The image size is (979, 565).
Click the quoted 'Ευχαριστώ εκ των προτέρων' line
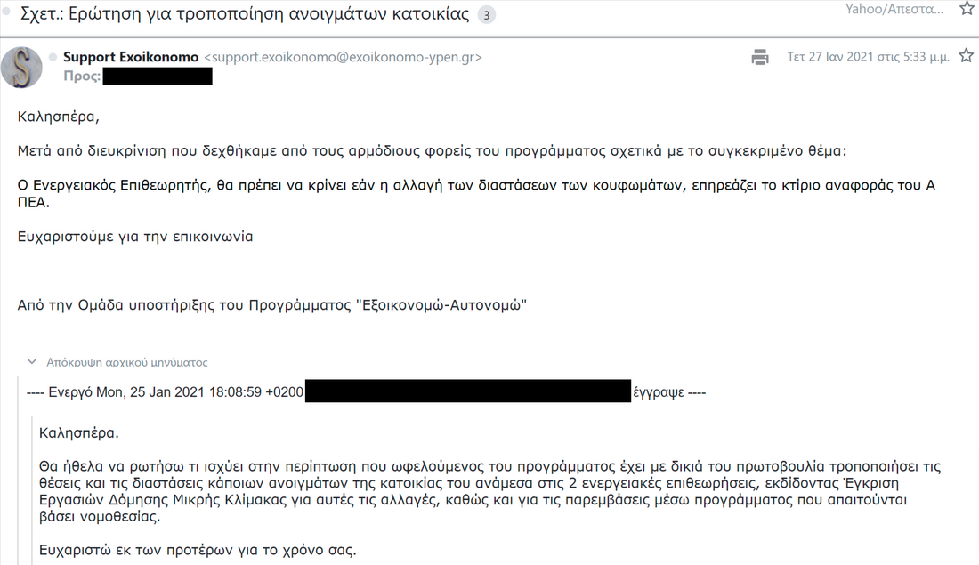point(198,549)
